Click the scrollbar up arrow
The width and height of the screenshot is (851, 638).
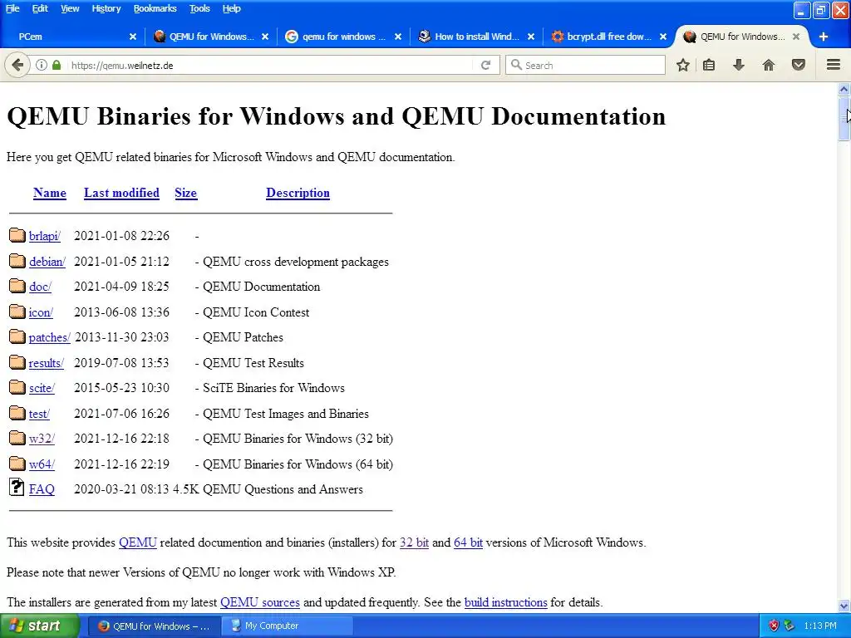coord(844,88)
